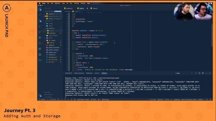Open gatsby-config.js in the file tree

(x=53, y=50)
